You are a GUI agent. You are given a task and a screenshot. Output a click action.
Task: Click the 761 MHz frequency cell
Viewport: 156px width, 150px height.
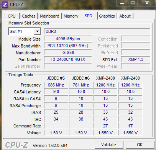pyautogui.click(x=81, y=85)
